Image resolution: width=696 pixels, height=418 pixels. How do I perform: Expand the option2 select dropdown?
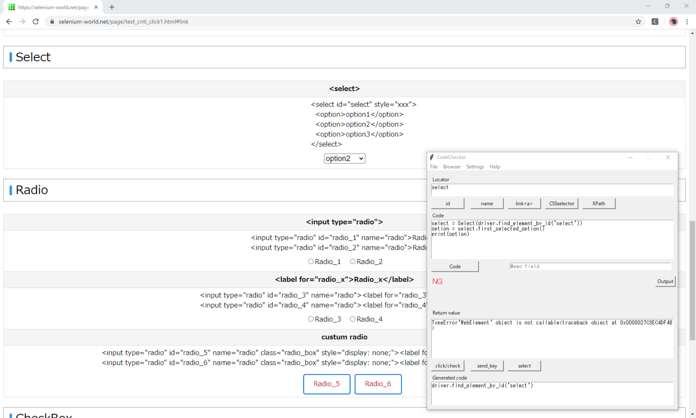[344, 159]
